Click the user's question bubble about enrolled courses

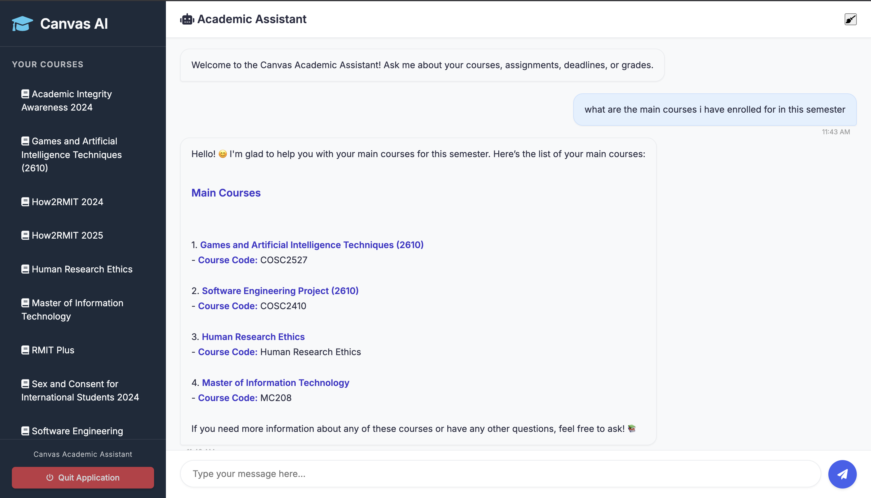point(715,109)
